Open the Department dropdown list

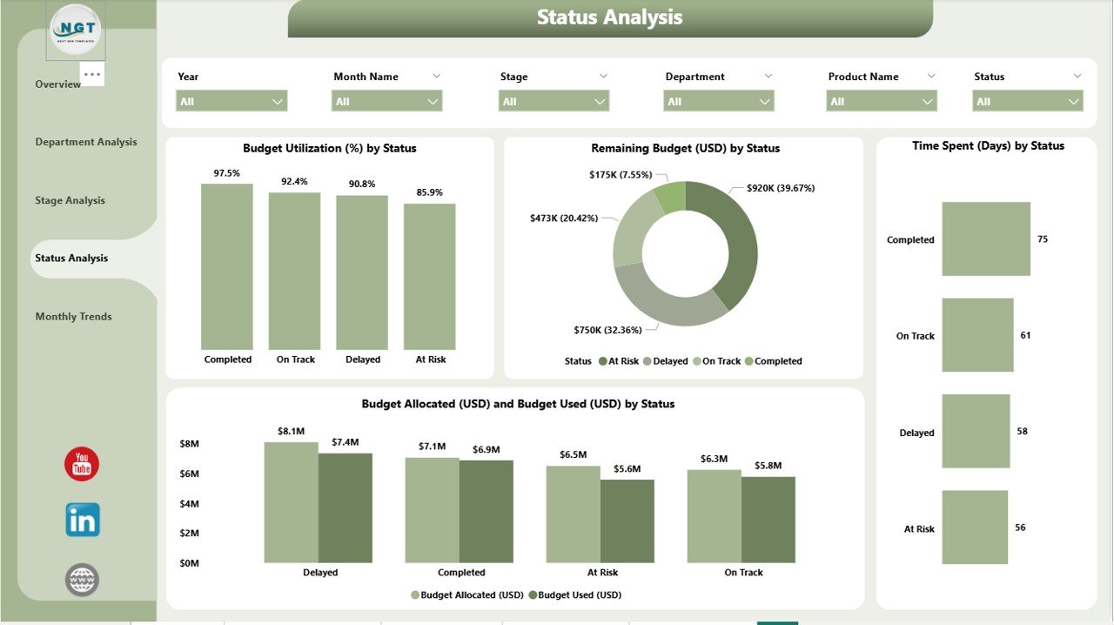click(x=719, y=102)
